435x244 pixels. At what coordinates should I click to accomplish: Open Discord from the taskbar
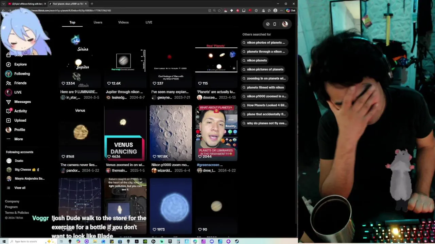click(x=212, y=242)
